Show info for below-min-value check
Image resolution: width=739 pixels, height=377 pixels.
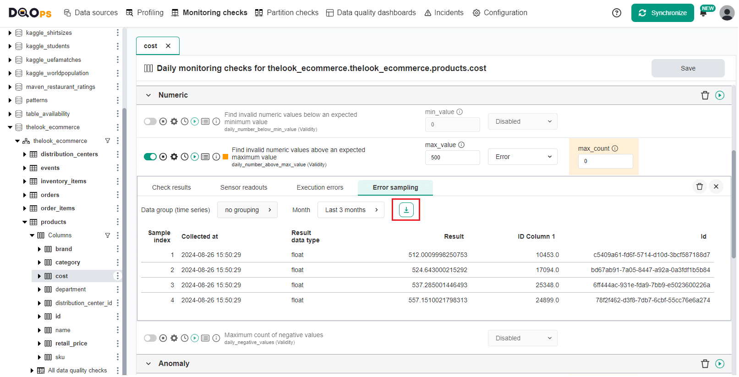216,121
